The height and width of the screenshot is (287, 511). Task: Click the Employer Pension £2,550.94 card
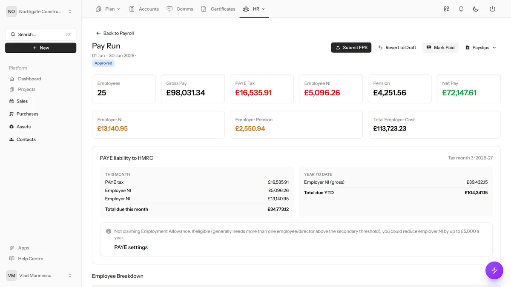(x=296, y=125)
